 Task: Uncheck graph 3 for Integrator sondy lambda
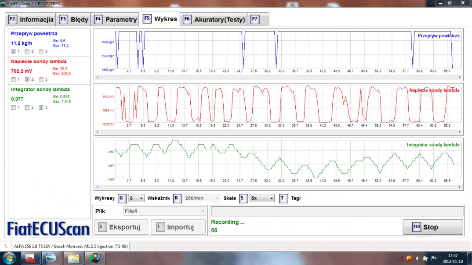click(x=41, y=107)
